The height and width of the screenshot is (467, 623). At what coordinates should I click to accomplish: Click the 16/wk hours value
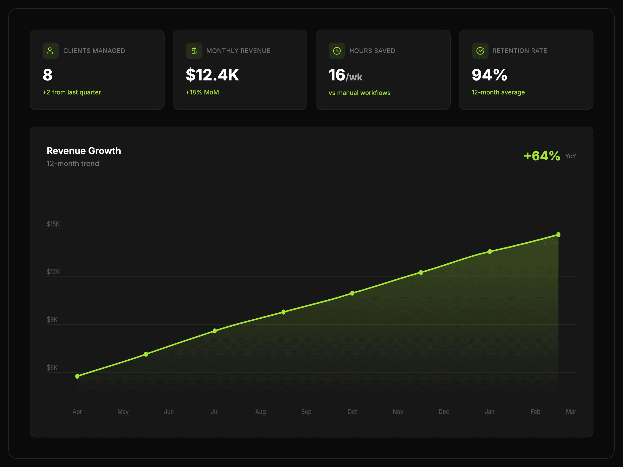(345, 75)
